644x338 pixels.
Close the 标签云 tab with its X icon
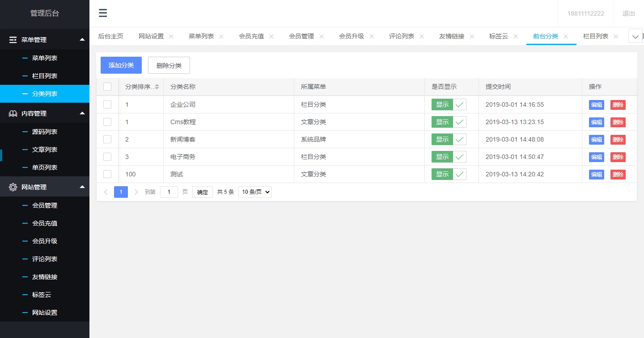click(516, 36)
